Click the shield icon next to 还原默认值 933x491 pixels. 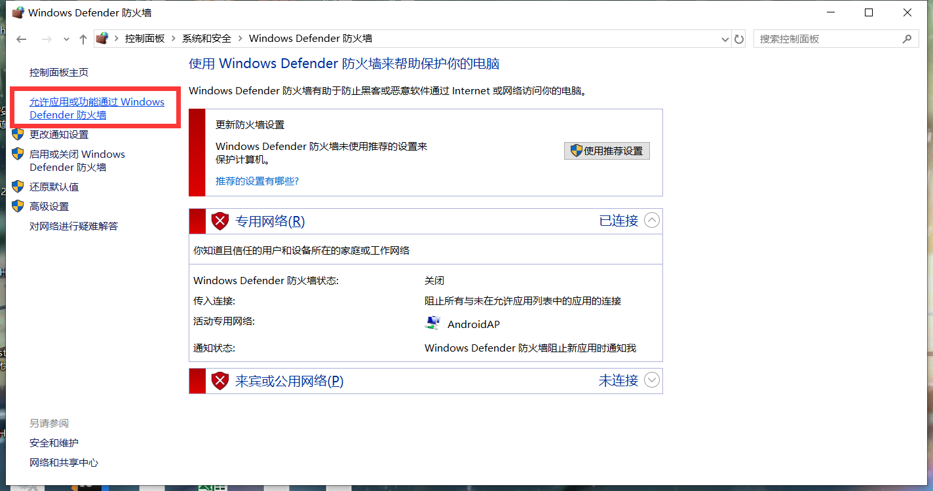click(x=18, y=187)
